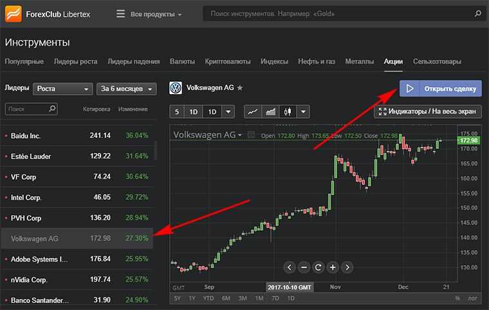Select the area chart type icon
The image size is (489, 310).
click(x=270, y=111)
